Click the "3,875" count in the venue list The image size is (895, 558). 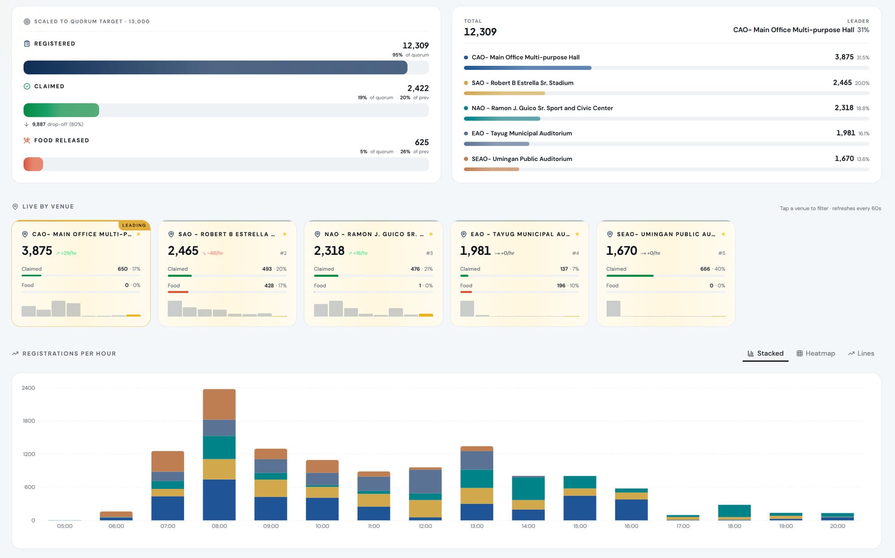(844, 57)
